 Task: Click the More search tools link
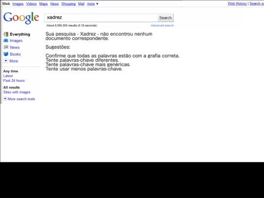(21, 99)
